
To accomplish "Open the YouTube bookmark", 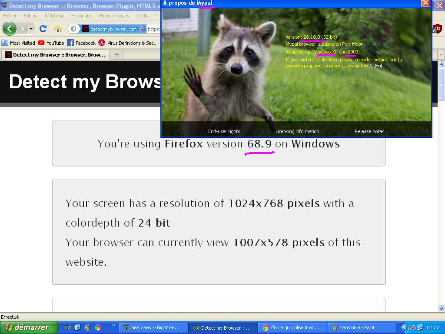I will click(51, 43).
